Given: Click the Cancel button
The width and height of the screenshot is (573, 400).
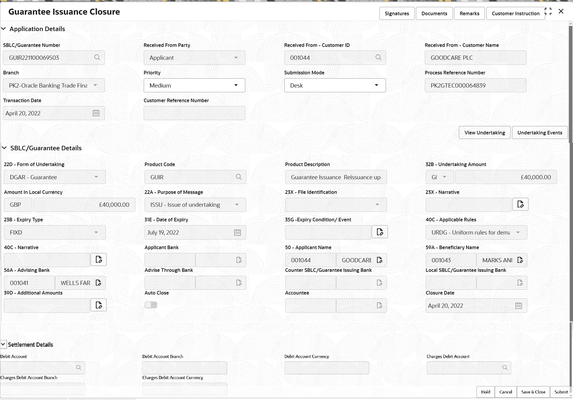Looking at the screenshot, I should (505, 392).
